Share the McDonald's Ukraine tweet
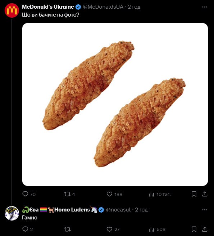The height and width of the screenshot is (236, 214). tap(205, 194)
